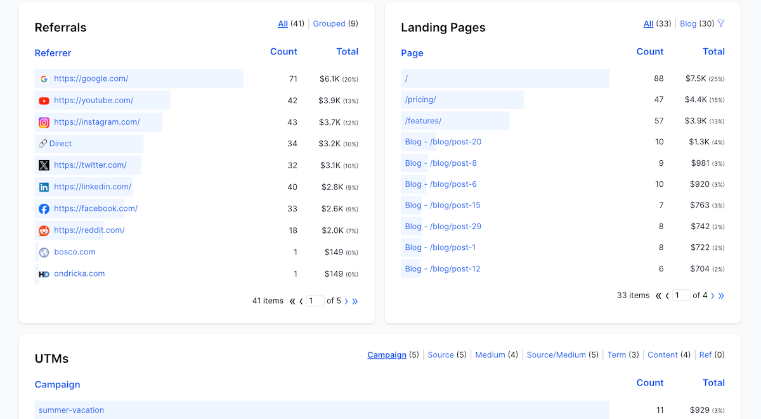761x419 pixels.
Task: Sort Landing Pages by Total column
Action: tap(713, 52)
